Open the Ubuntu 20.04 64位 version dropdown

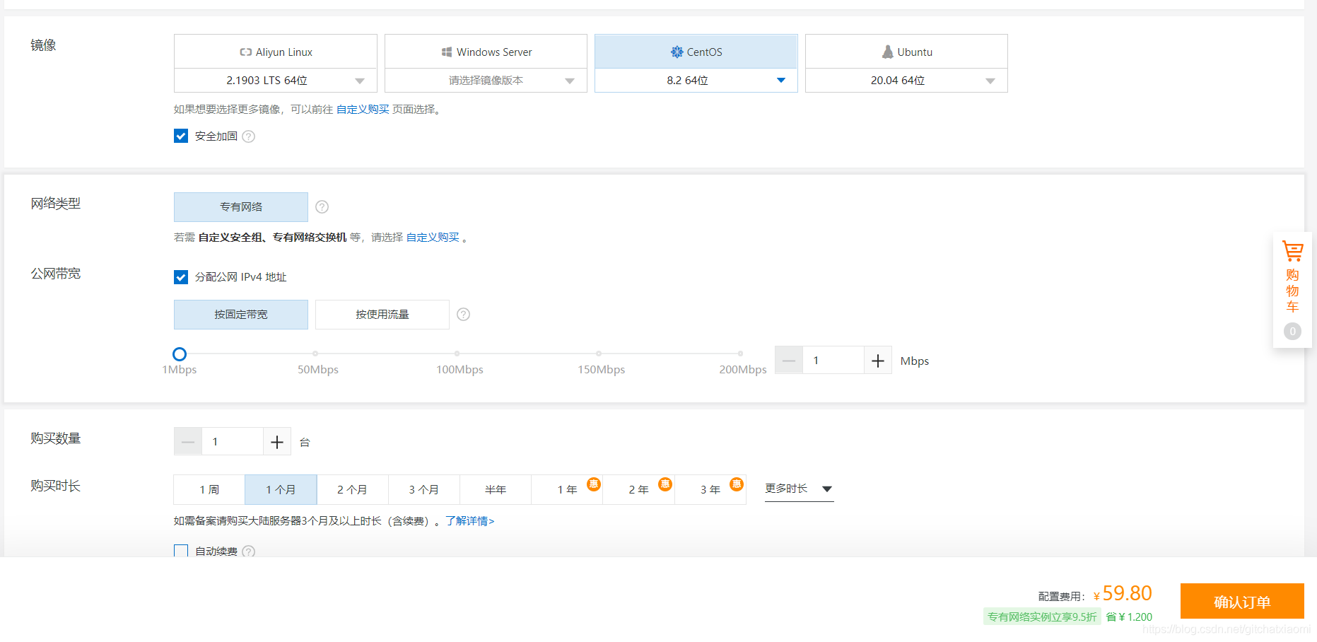point(906,81)
